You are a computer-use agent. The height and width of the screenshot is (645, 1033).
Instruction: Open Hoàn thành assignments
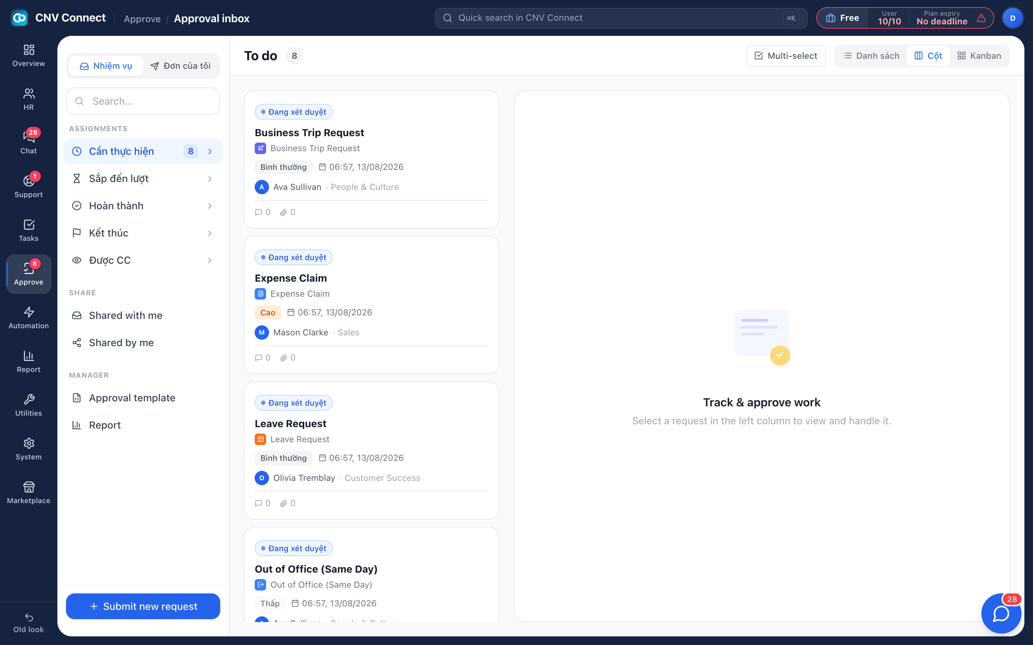(143, 206)
